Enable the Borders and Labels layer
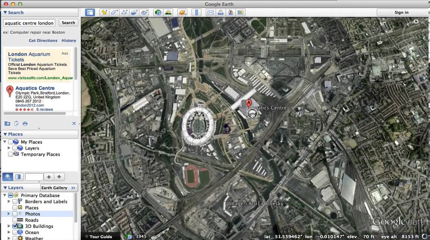 [x=15, y=202]
